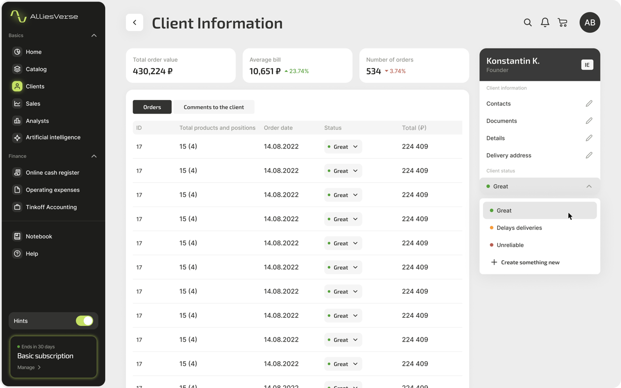The image size is (621, 388).
Task: Click the Artificial intelligence sparkle icon
Action: pyautogui.click(x=17, y=137)
